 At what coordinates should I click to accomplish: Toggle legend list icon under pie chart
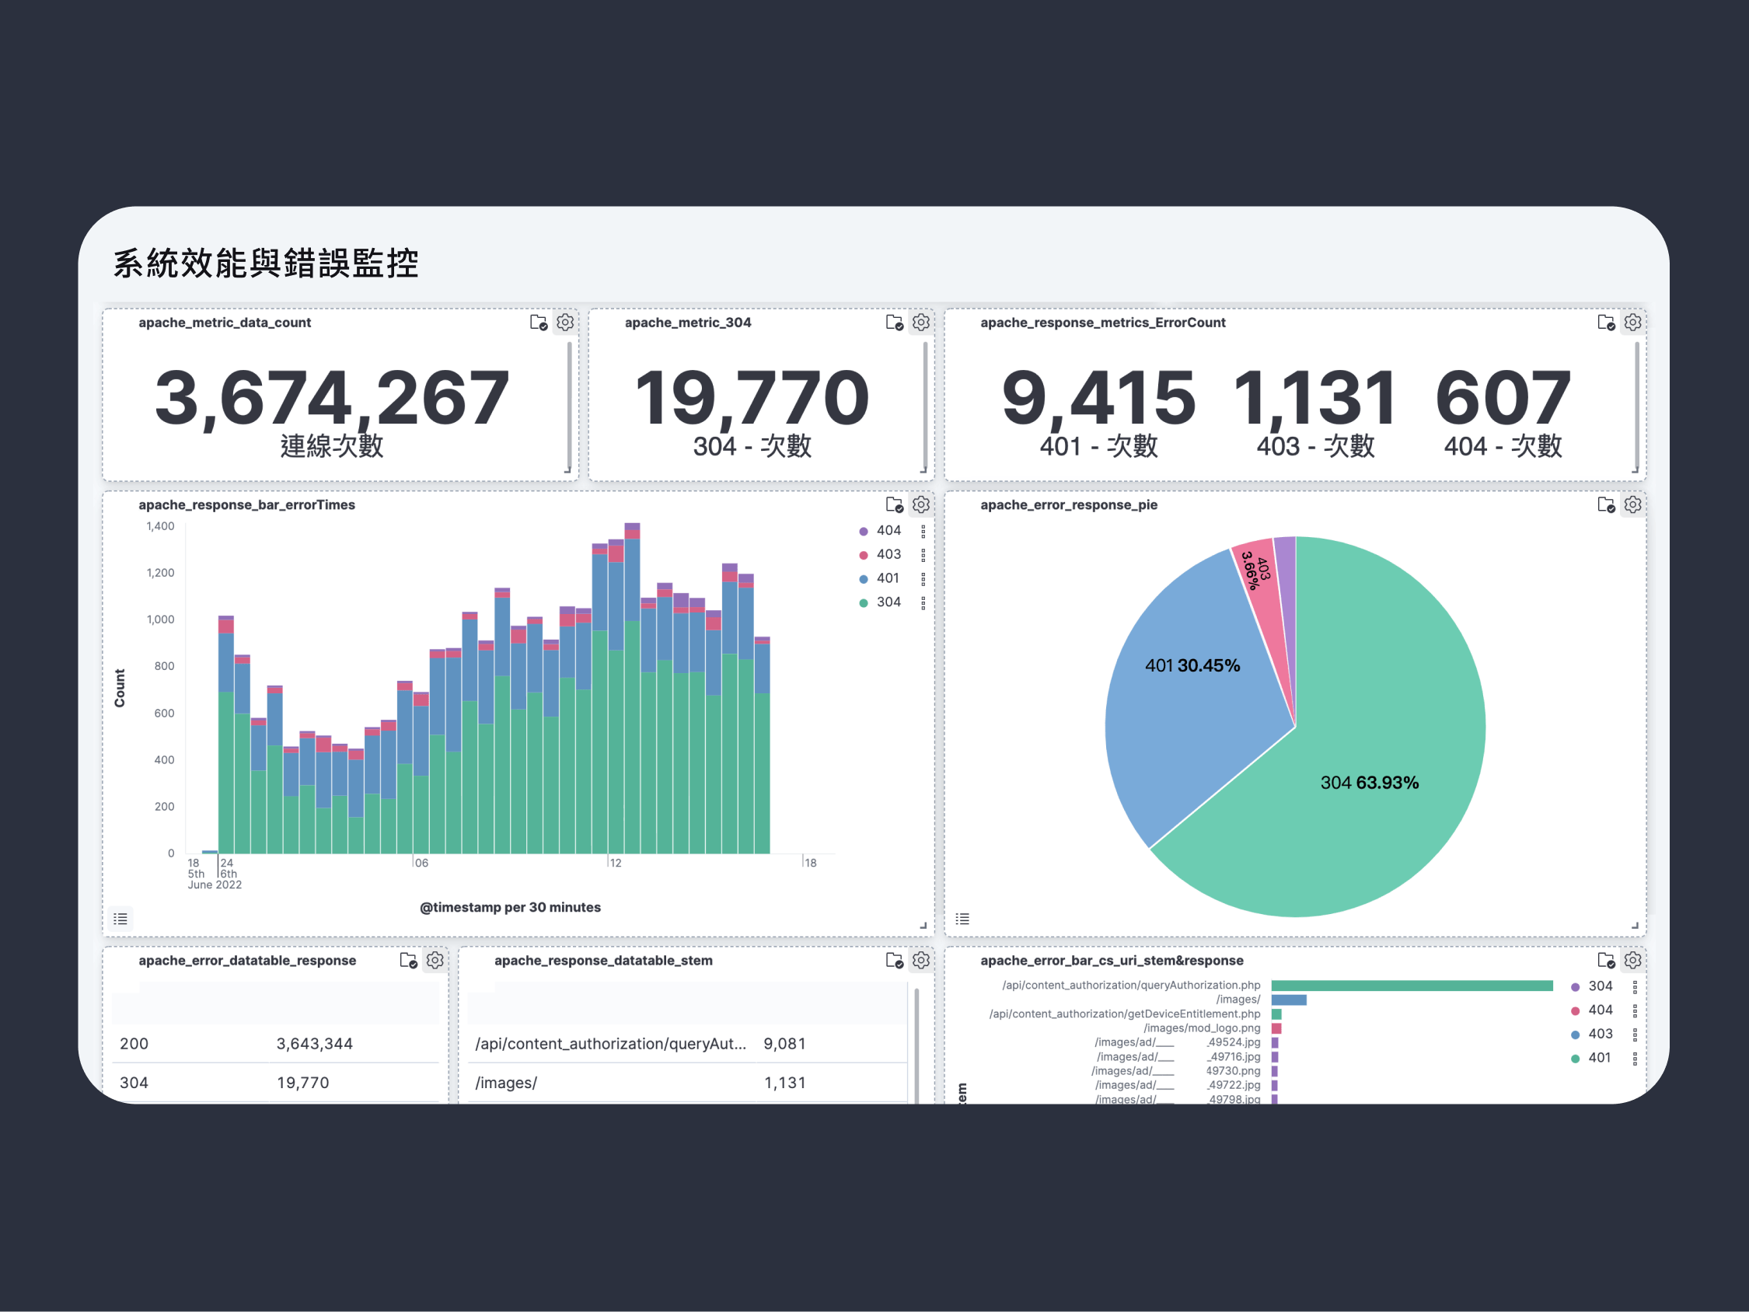click(x=962, y=918)
